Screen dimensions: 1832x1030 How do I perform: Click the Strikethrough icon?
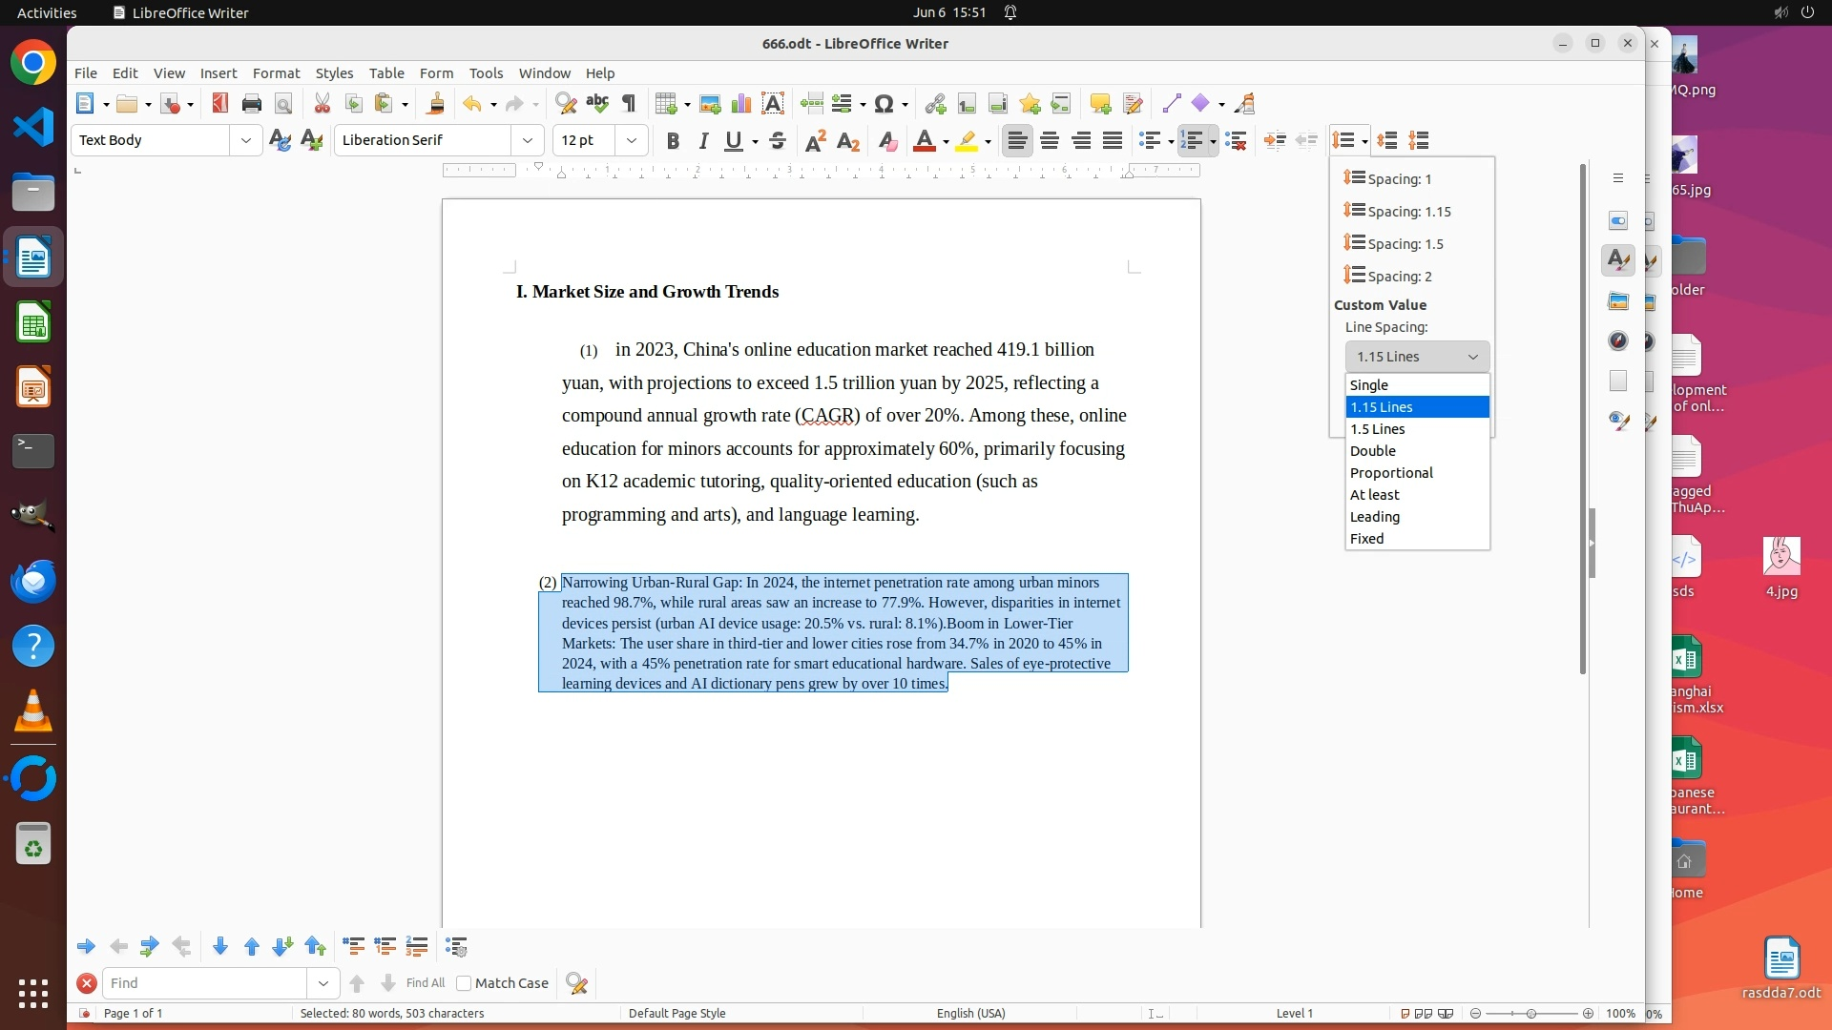778,141
